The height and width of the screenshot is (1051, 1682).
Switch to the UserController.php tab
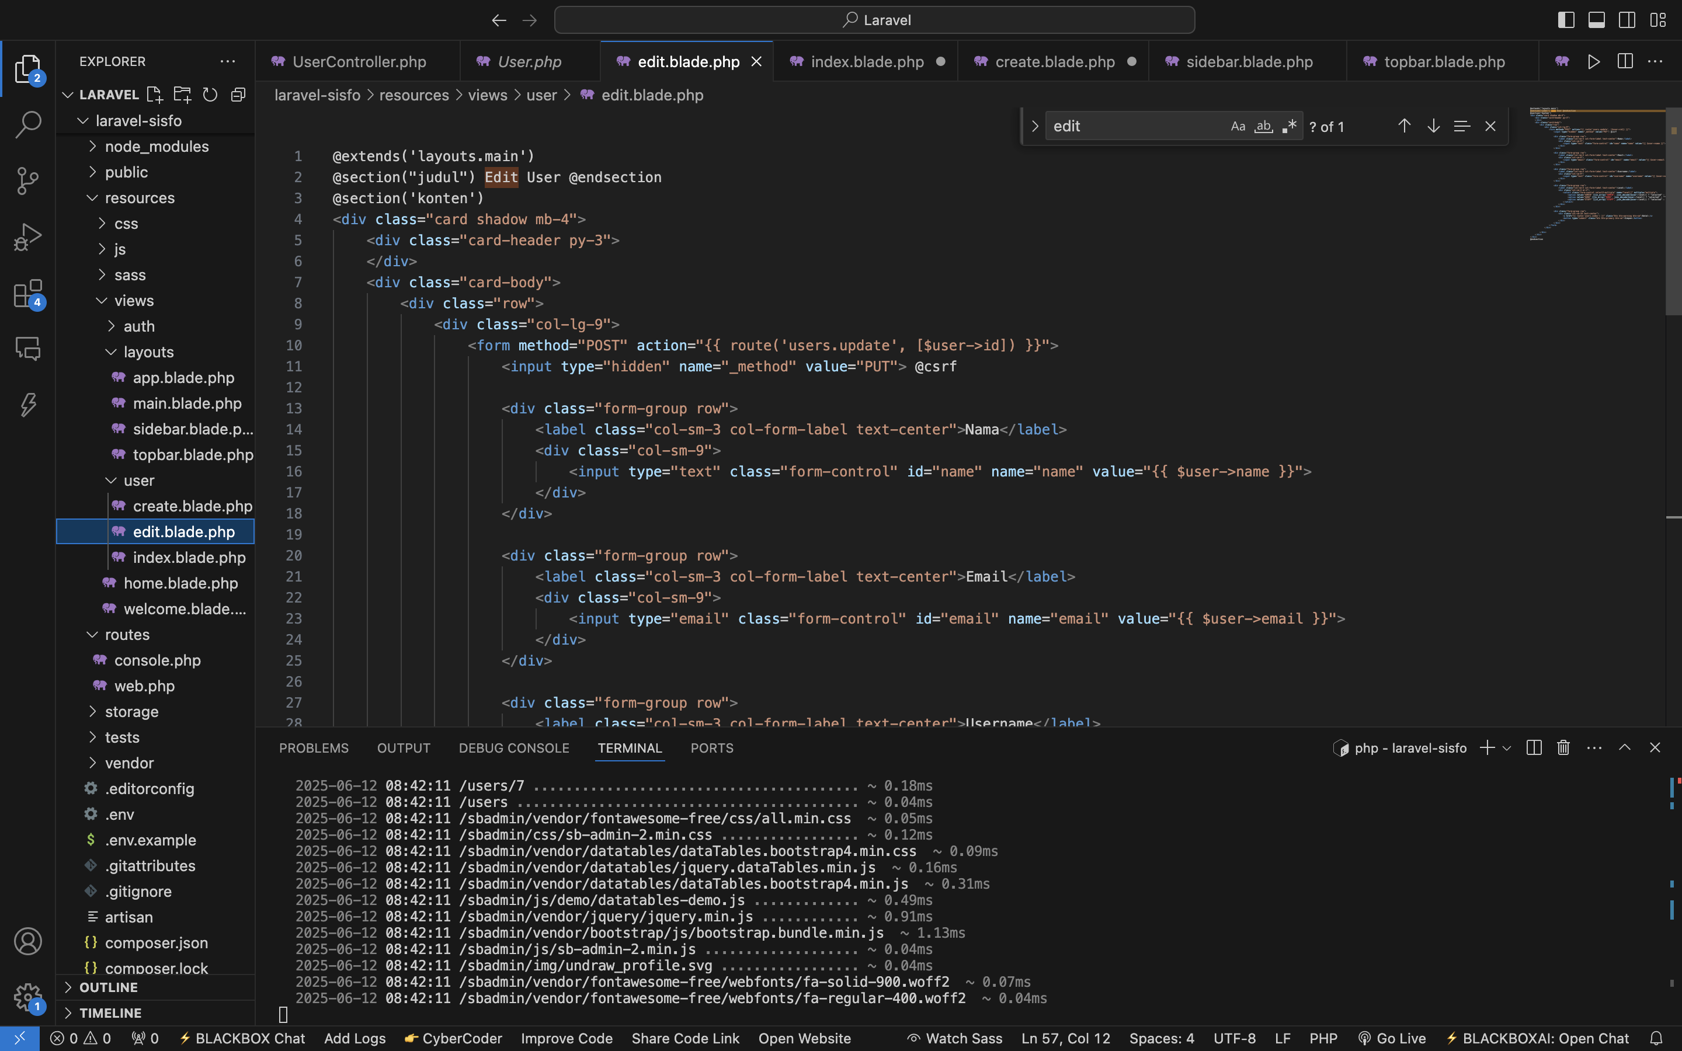[x=359, y=61]
